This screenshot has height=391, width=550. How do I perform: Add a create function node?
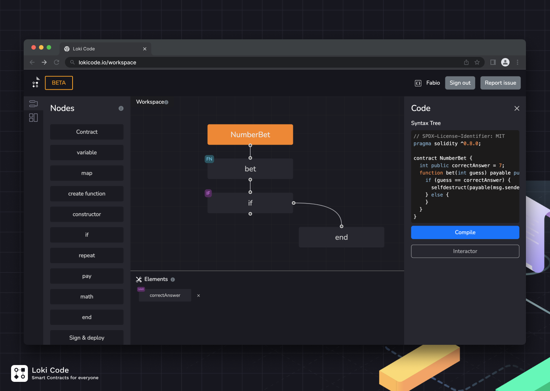pyautogui.click(x=87, y=194)
